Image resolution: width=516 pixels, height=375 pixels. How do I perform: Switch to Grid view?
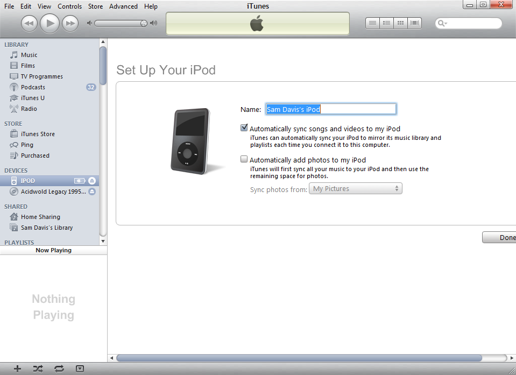[x=400, y=23]
